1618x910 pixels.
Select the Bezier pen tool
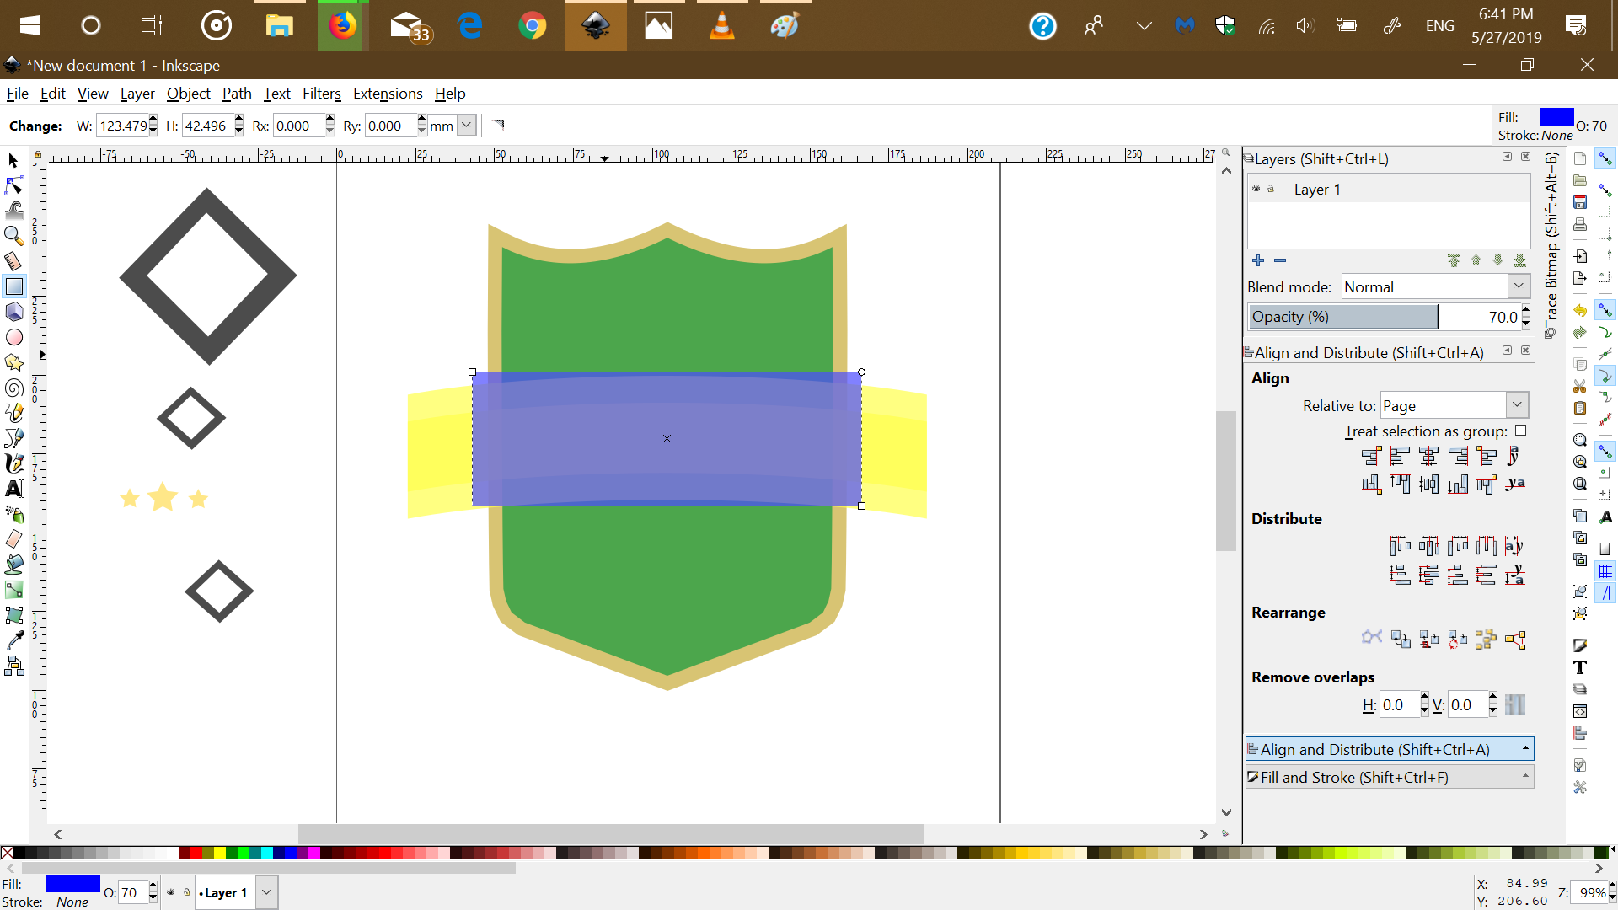click(x=14, y=438)
